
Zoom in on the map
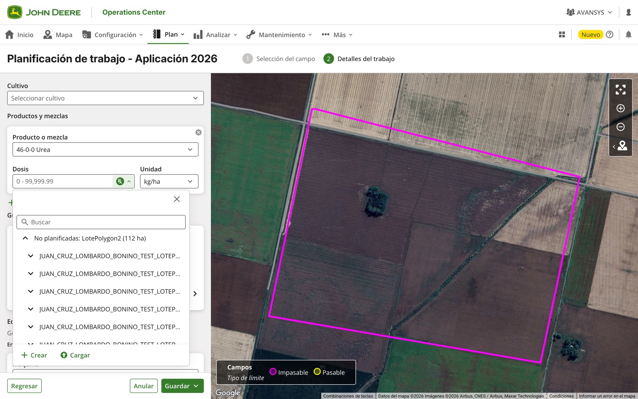click(620, 108)
